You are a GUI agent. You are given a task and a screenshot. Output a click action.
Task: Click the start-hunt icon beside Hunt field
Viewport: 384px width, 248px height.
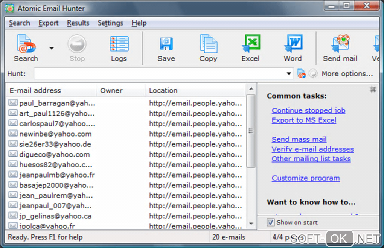click(302, 73)
